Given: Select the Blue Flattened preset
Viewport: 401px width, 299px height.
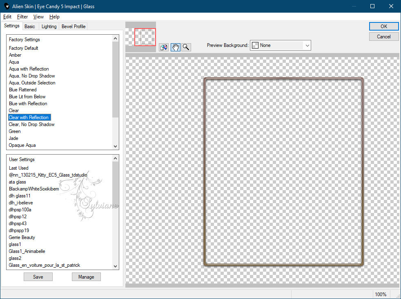Looking at the screenshot, I should (x=22, y=90).
